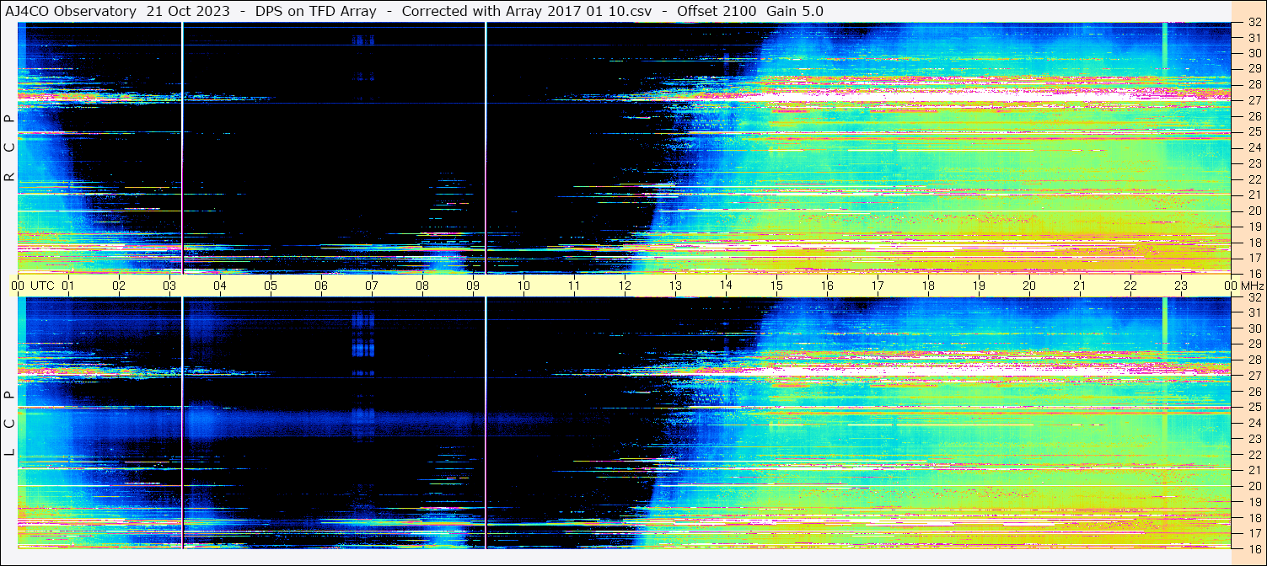Click the '11' hour tick label

click(574, 286)
